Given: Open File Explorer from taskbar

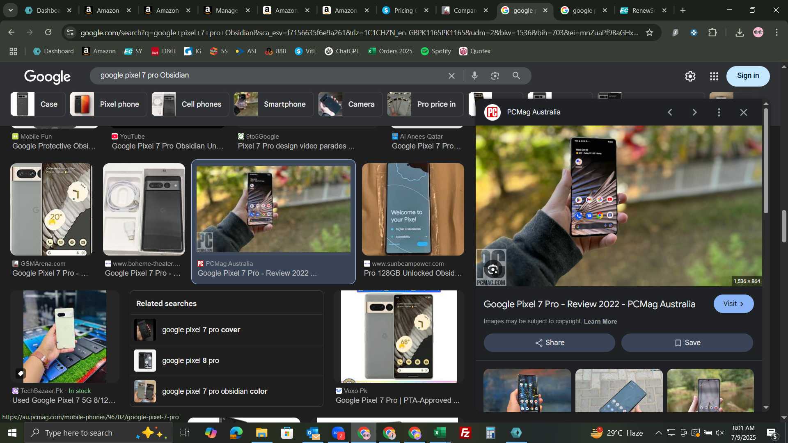Looking at the screenshot, I should [261, 433].
